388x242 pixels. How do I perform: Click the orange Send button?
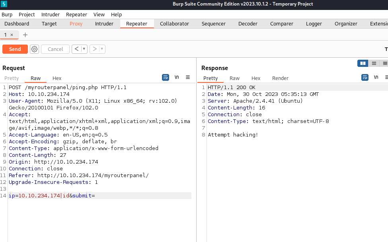coord(15,49)
